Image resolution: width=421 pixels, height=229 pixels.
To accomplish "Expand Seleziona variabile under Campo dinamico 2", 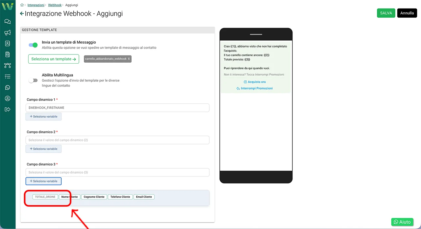I will (43, 149).
